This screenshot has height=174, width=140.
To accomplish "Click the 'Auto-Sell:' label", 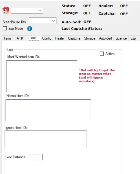I will [x=71, y=22].
